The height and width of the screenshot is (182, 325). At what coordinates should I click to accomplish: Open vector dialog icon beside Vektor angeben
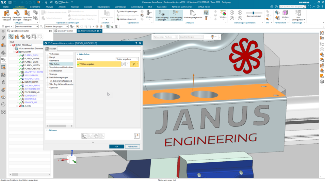click(128, 64)
